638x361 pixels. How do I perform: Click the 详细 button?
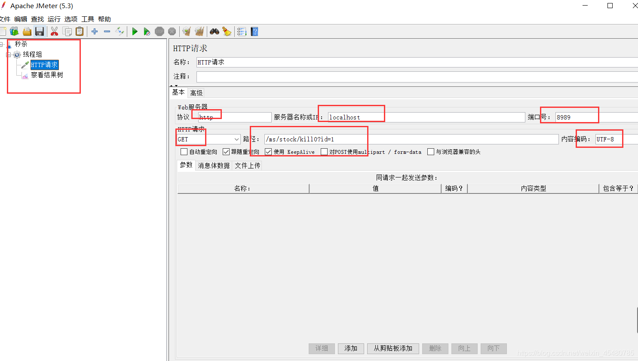pyautogui.click(x=322, y=348)
